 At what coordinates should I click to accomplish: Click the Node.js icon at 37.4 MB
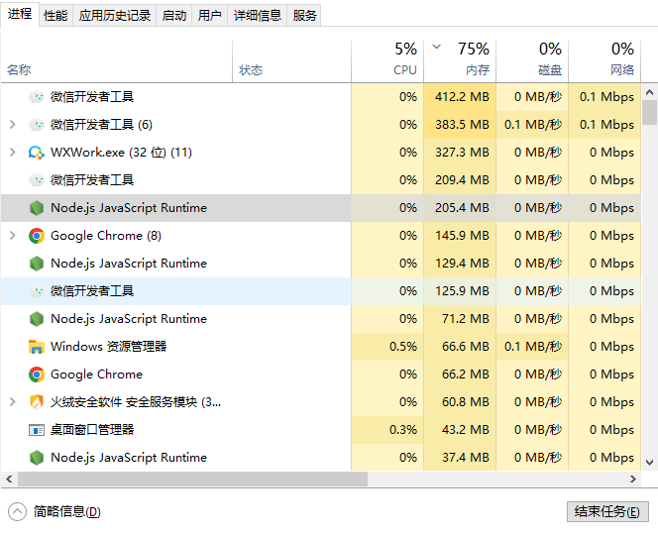37,458
